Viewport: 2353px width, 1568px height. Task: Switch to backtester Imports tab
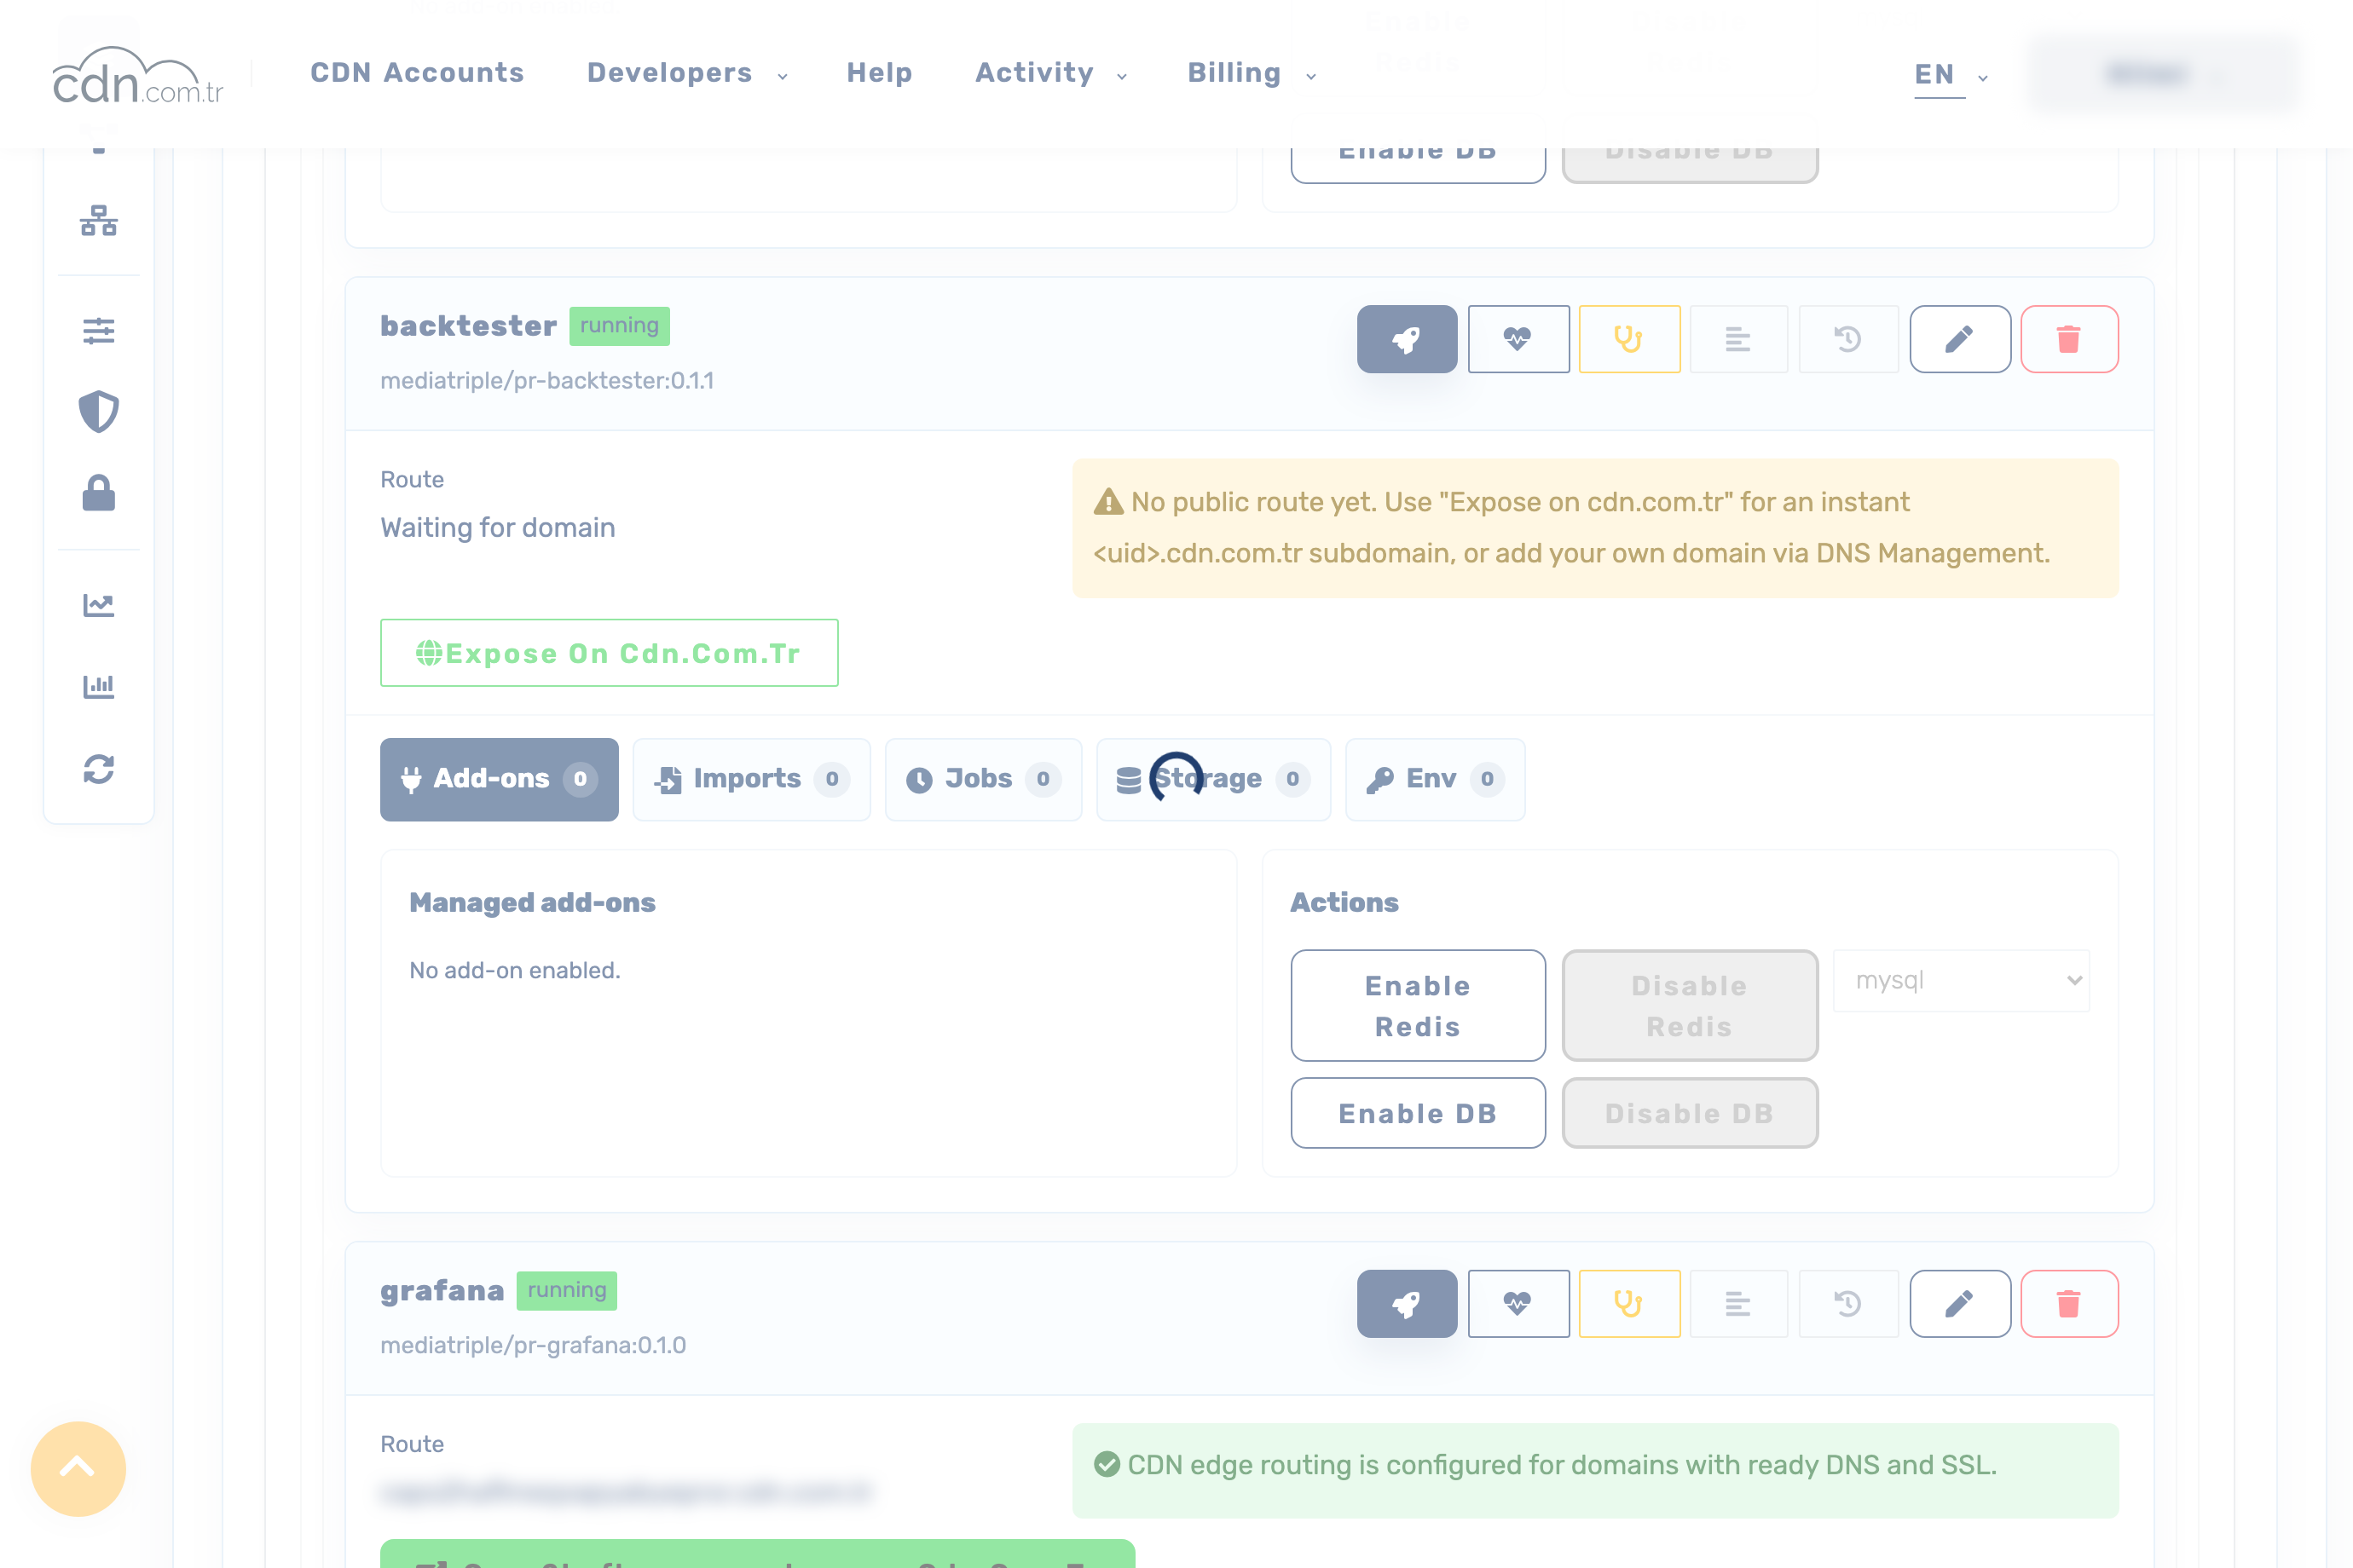pyautogui.click(x=751, y=779)
